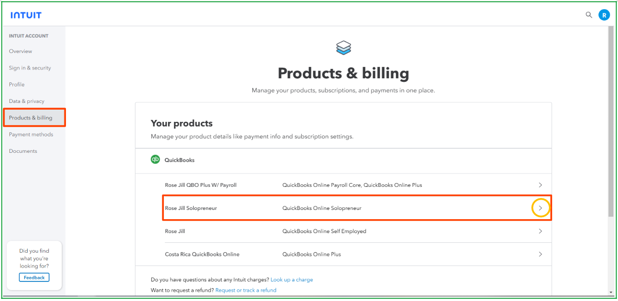Screen dimensions: 618x301
Task: Select Profile from the sidebar
Action: tap(16, 84)
